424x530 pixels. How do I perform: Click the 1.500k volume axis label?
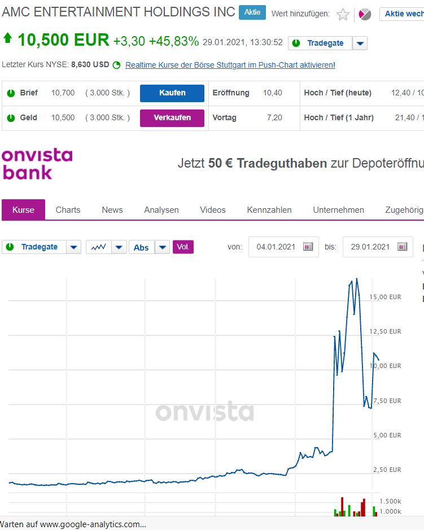(x=390, y=501)
